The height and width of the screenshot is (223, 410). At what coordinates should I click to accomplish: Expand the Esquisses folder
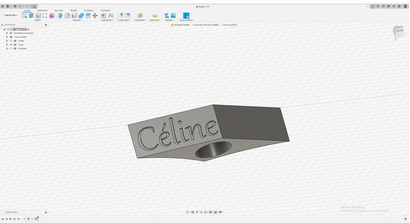[x=7, y=48]
